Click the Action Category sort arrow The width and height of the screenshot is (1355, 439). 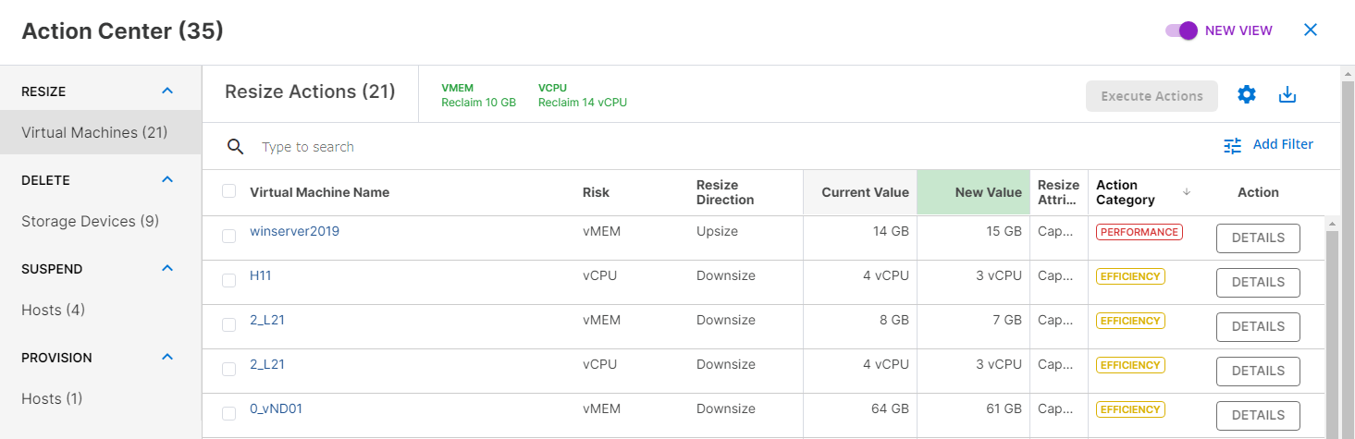click(1187, 191)
